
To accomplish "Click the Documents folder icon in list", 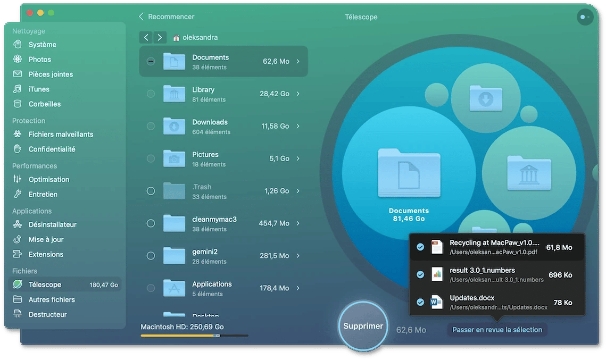I will pos(174,61).
